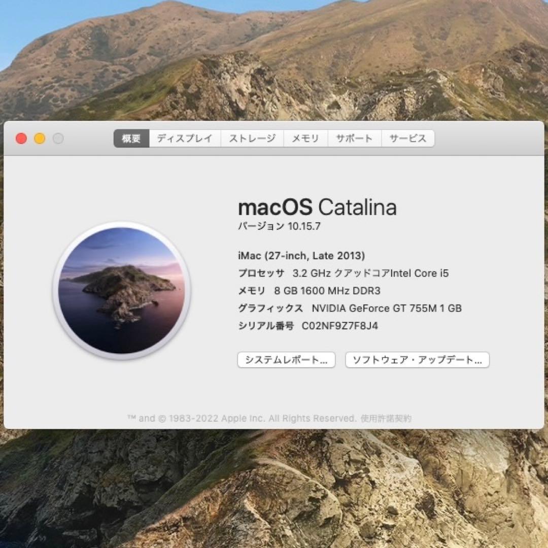Image resolution: width=548 pixels, height=548 pixels.
Task: Open the ストレージ tab
Action: [x=252, y=138]
